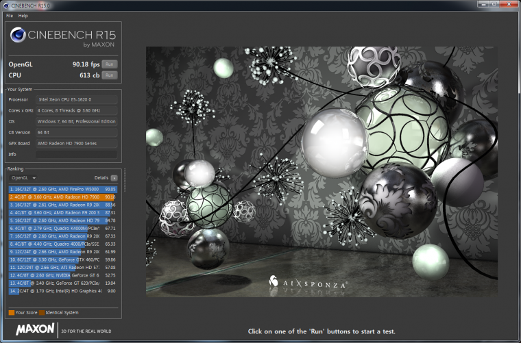
Task: Click the CB Version 64 Bit field
Action: pyautogui.click(x=76, y=132)
